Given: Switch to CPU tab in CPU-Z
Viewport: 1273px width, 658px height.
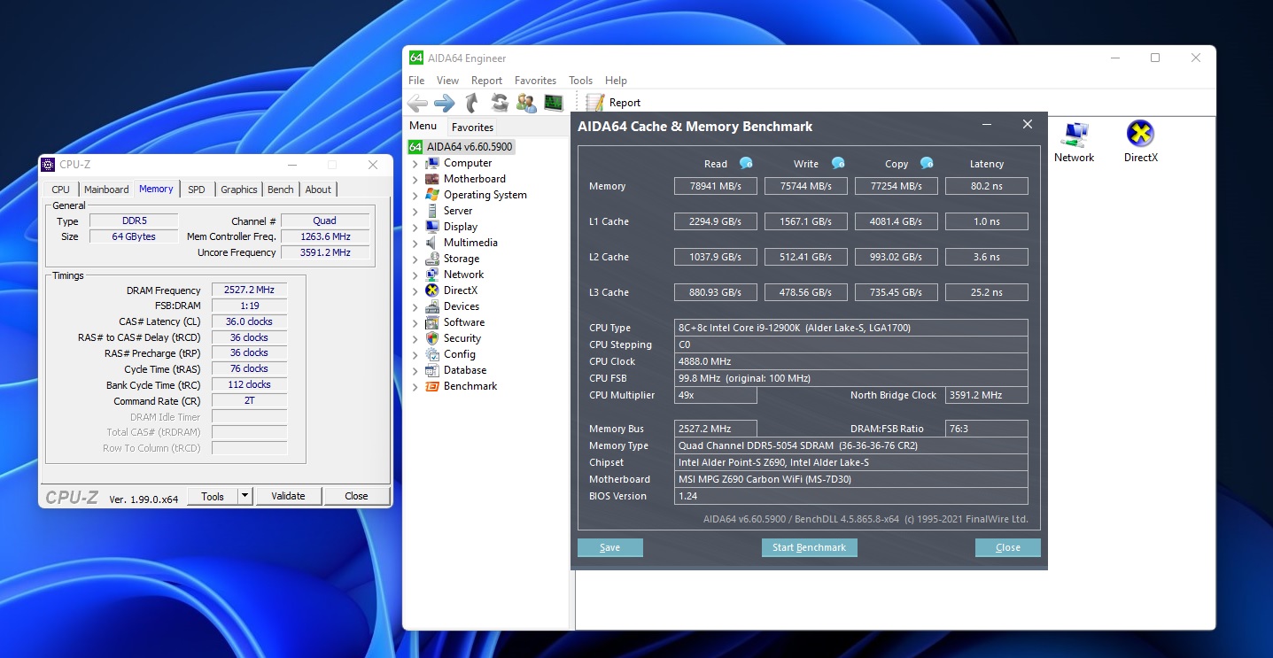Looking at the screenshot, I should pyautogui.click(x=60, y=190).
